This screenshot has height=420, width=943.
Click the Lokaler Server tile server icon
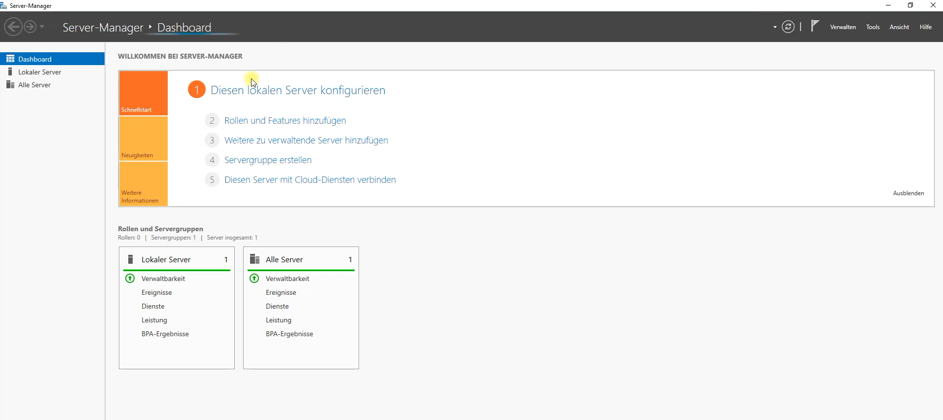131,259
